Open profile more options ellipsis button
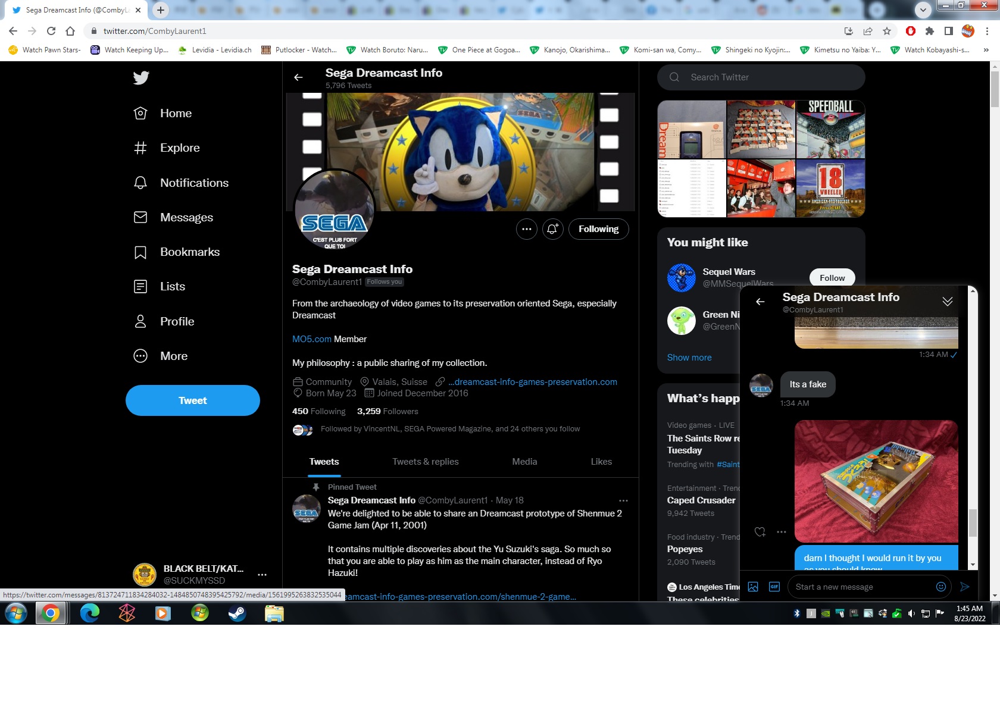This screenshot has width=1000, height=714. tap(527, 229)
